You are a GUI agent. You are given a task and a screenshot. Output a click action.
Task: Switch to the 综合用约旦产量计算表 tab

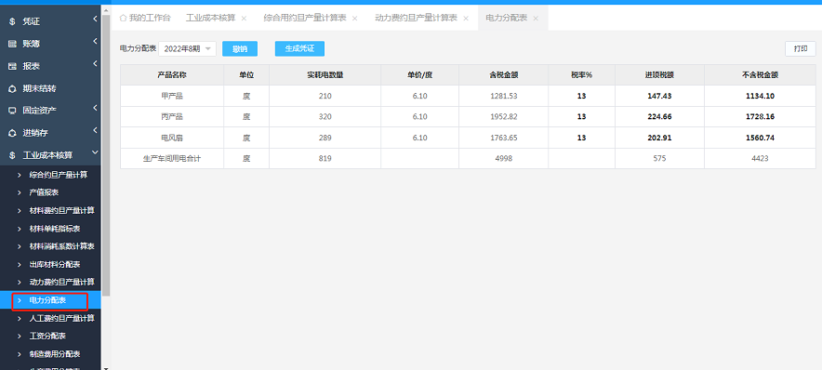tap(305, 18)
